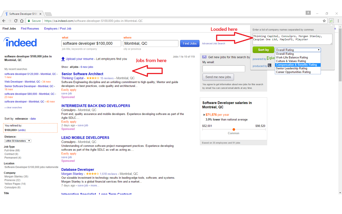
Task: Click the email input for job alerts
Action: click(224, 69)
